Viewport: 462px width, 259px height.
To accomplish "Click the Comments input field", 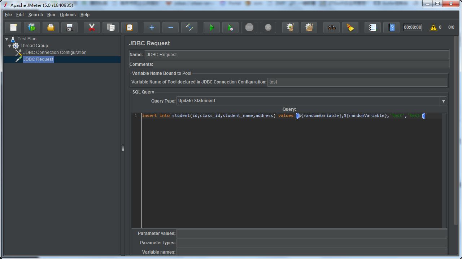I will (x=301, y=64).
